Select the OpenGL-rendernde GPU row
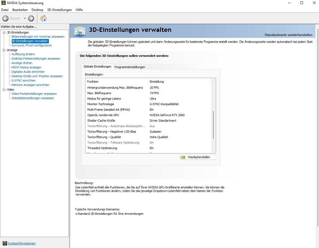319x248 pixels. 148,115
